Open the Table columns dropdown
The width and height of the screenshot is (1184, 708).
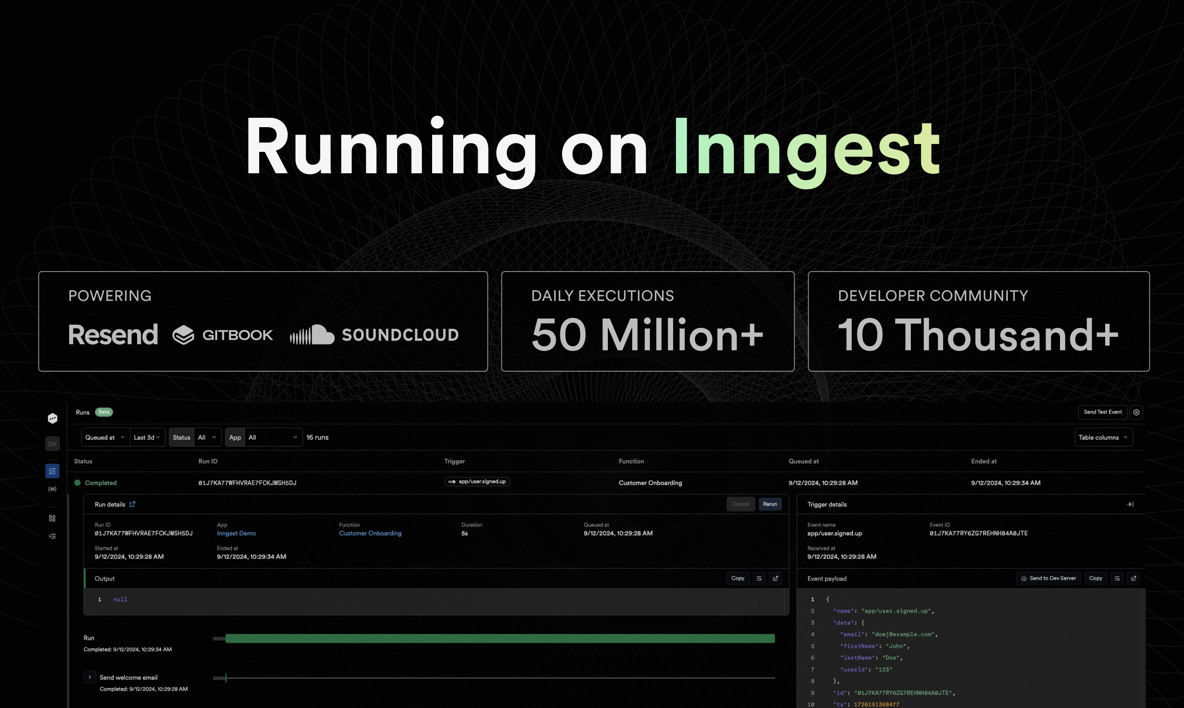click(x=1103, y=437)
